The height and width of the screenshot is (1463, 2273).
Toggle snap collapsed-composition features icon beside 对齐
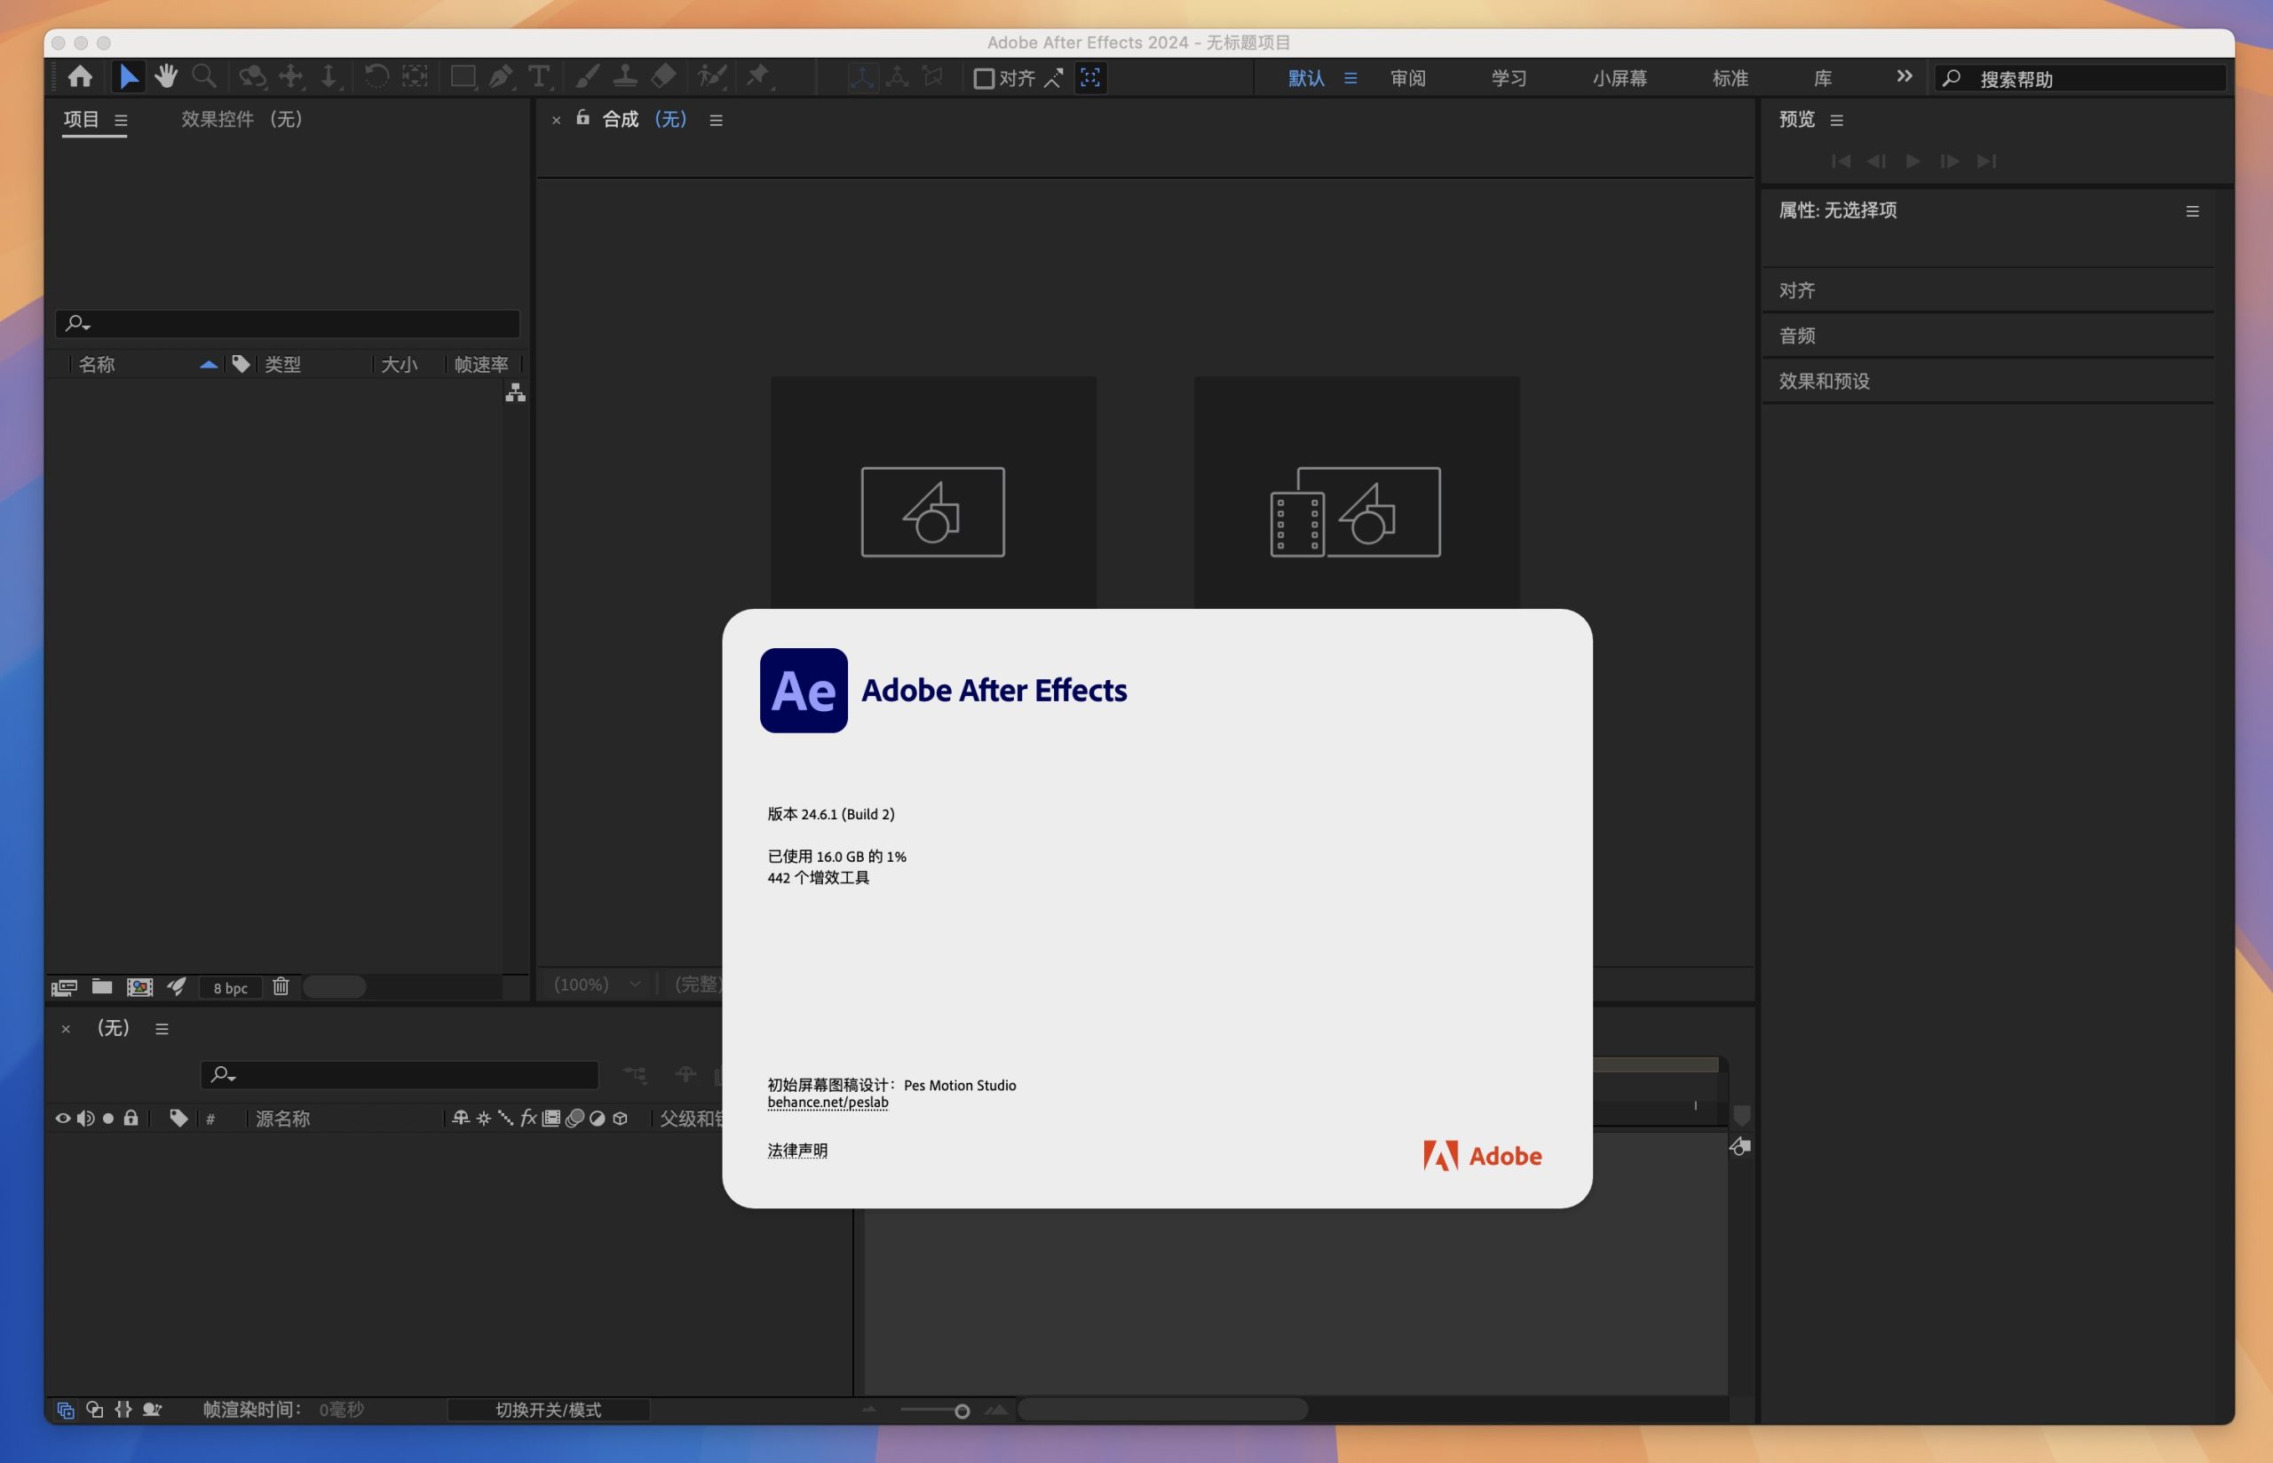pyautogui.click(x=1053, y=78)
